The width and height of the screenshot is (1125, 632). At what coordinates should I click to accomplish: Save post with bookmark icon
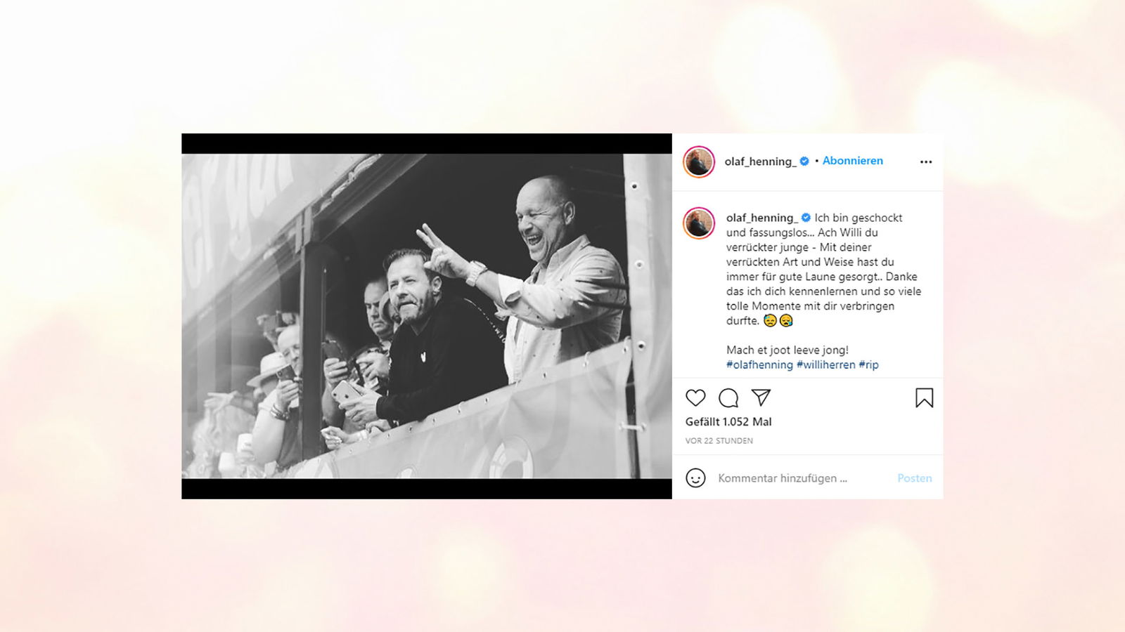[924, 398]
